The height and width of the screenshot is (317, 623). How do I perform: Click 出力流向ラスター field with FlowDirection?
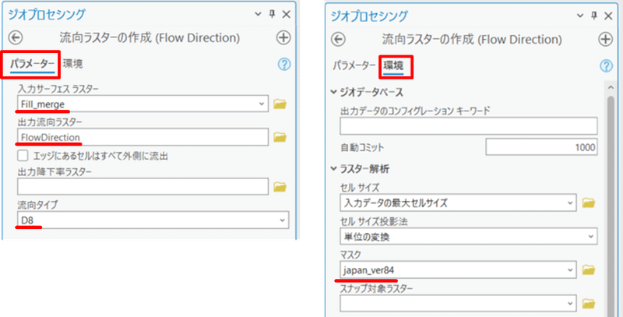click(143, 137)
